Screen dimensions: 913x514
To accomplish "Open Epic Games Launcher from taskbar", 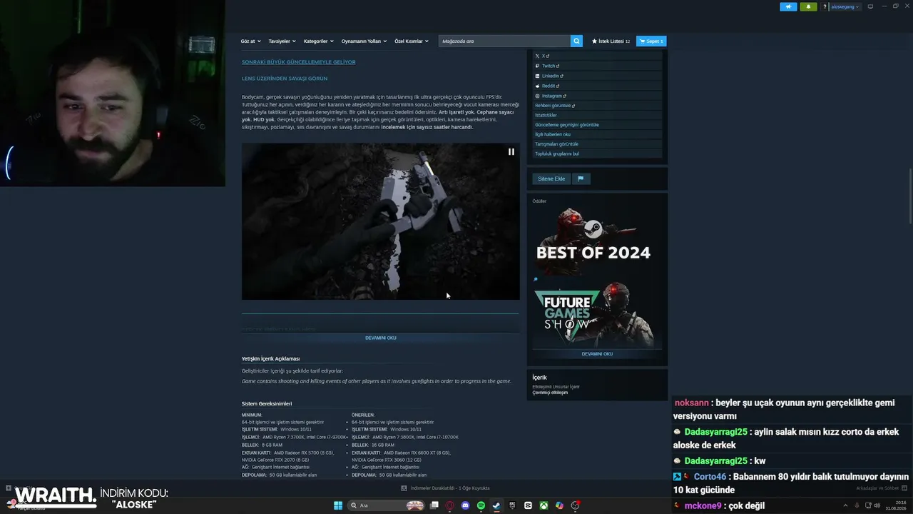I will (512, 505).
